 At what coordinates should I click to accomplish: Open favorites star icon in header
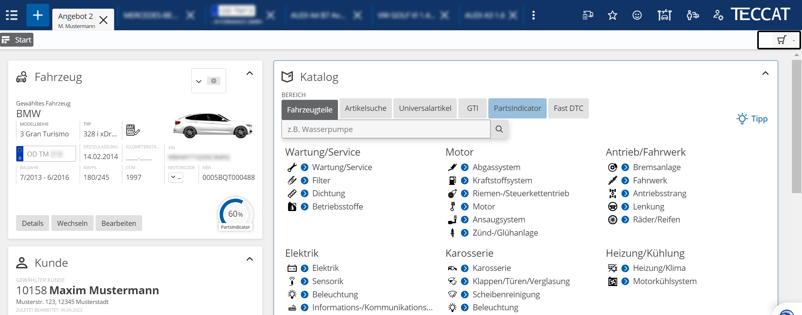pyautogui.click(x=612, y=15)
